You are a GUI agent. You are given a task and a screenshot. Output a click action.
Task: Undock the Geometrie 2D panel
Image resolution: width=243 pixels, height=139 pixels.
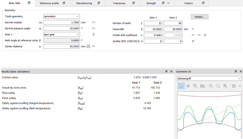tap(236, 71)
